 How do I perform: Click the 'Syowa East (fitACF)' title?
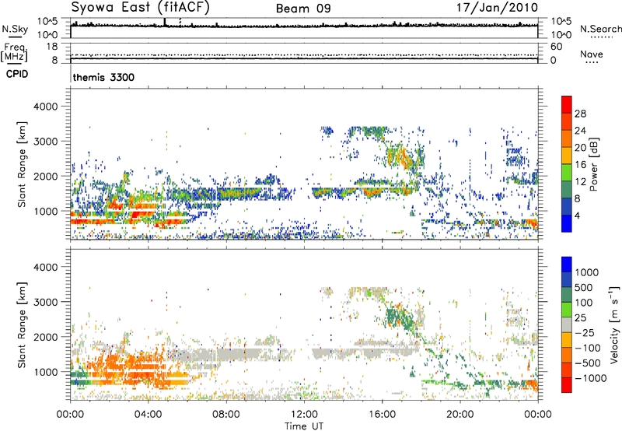(x=140, y=7)
